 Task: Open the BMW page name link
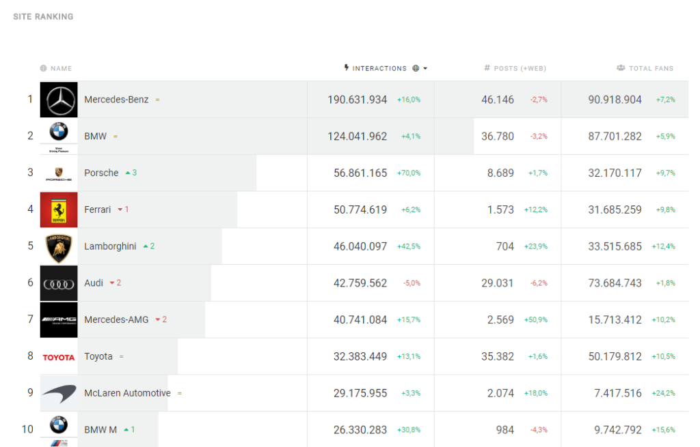(x=96, y=136)
